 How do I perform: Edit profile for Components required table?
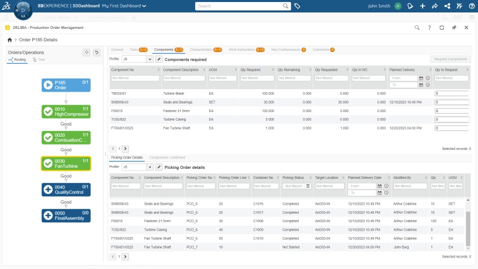click(159, 59)
